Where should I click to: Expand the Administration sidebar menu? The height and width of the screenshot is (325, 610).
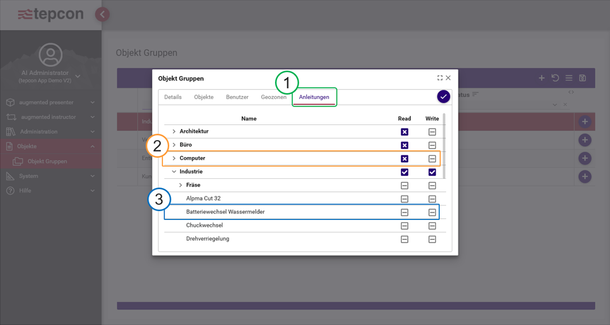coord(39,132)
